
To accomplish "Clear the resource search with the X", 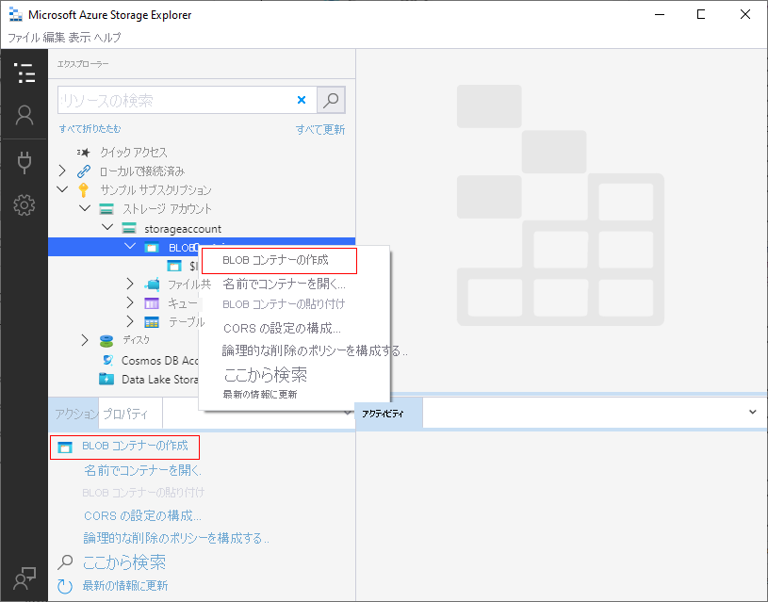I will [302, 100].
